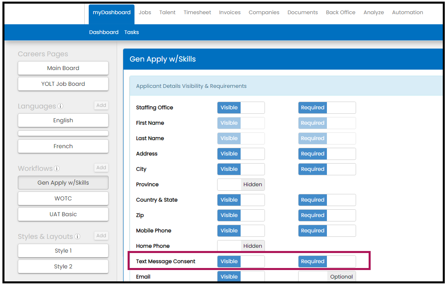The image size is (446, 285).
Task: Click the info icon beside Workflows
Action: tap(57, 168)
